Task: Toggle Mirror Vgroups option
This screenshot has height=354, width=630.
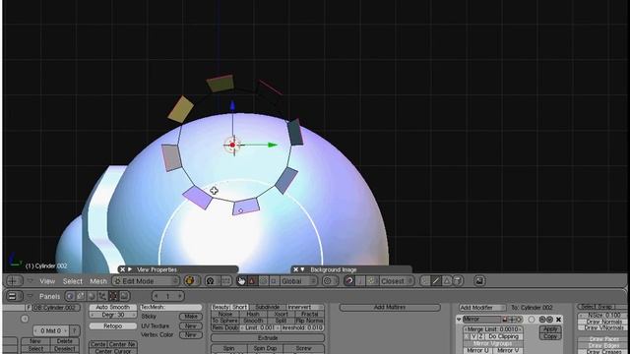Action: coord(493,343)
